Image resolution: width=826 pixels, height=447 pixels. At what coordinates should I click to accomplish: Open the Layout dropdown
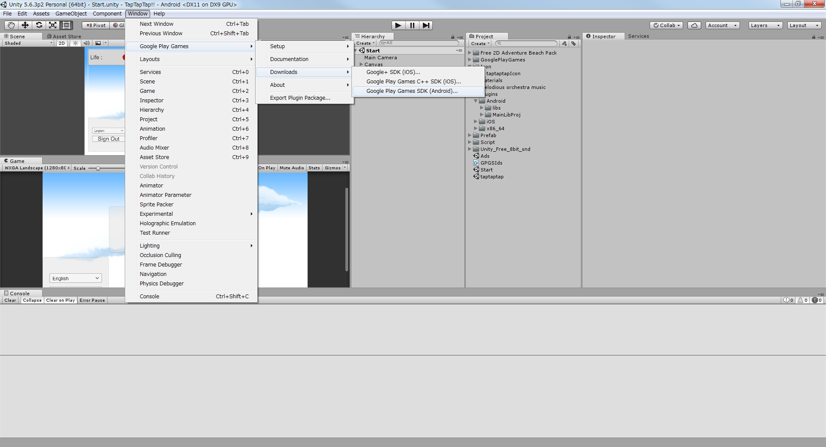point(804,25)
